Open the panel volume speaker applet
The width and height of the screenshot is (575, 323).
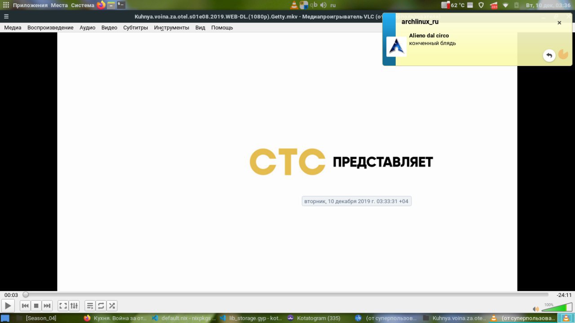323,5
